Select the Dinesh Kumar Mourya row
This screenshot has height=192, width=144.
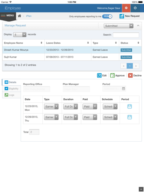click(x=72, y=50)
